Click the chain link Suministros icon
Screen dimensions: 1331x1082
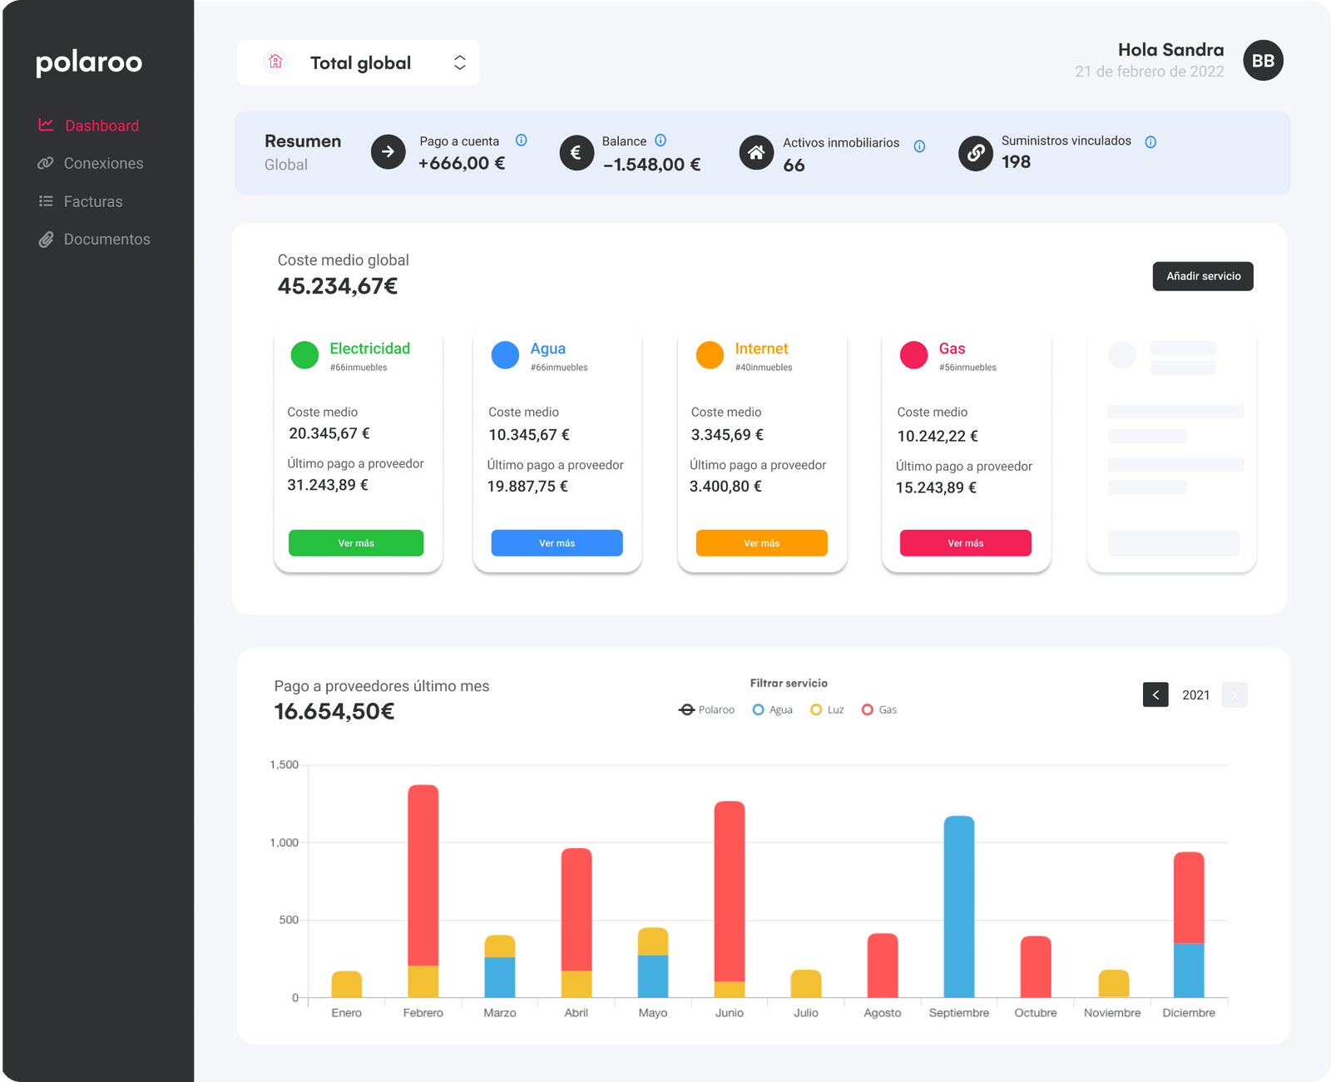976,153
